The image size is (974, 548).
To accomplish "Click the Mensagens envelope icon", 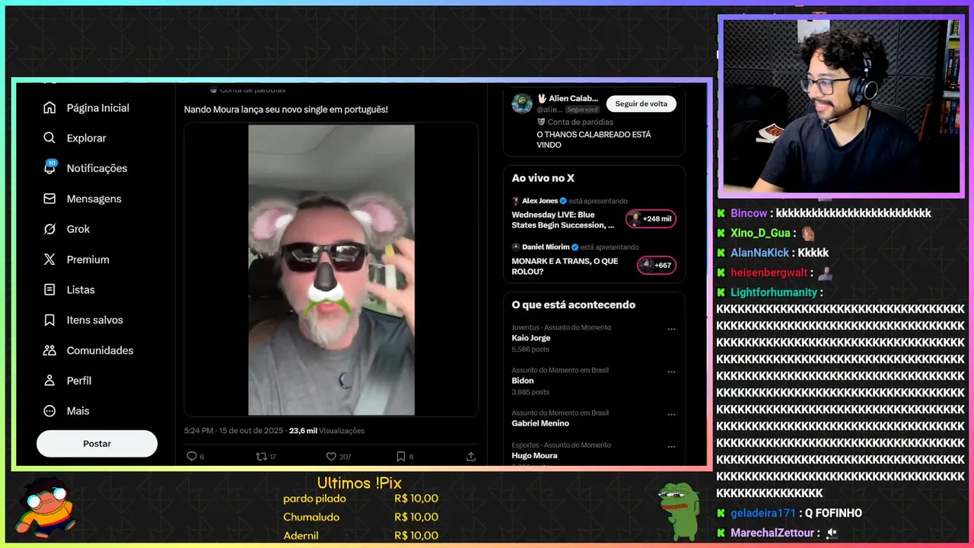I will tap(49, 199).
